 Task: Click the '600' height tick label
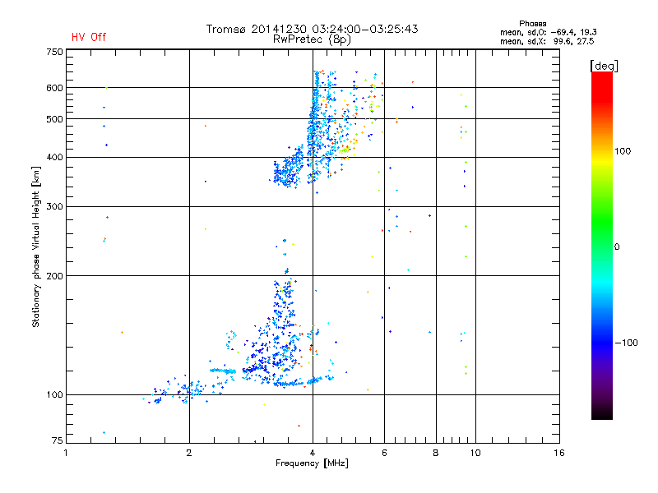tap(54, 88)
